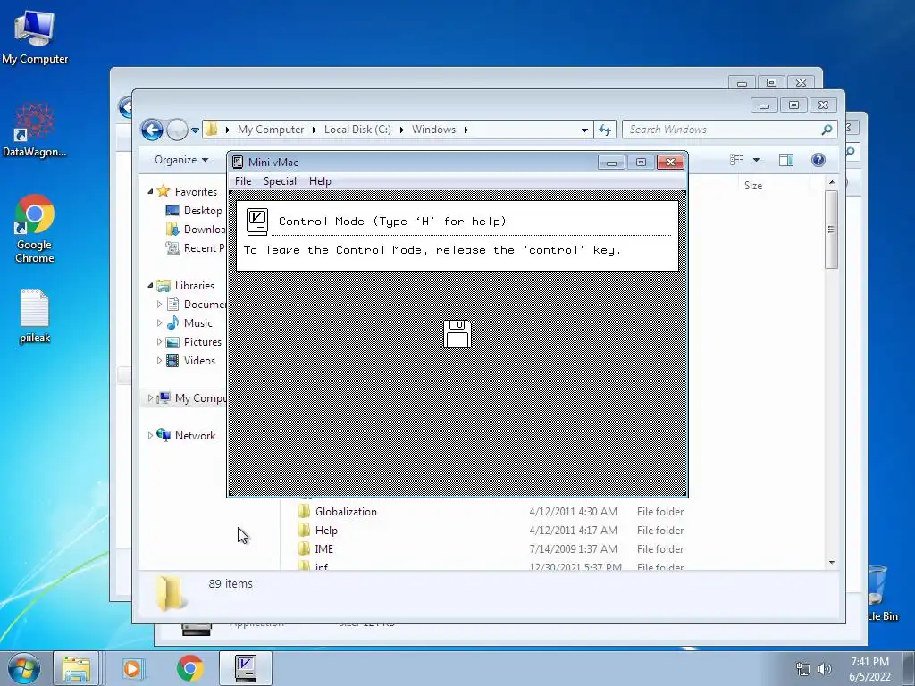This screenshot has height=686, width=915.
Task: Open the Help menu in Mini vMac
Action: click(x=320, y=181)
